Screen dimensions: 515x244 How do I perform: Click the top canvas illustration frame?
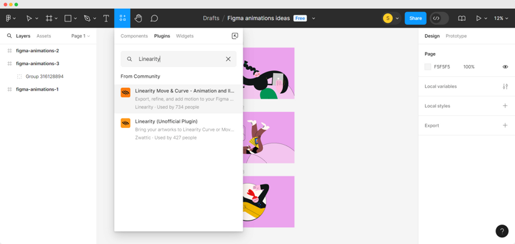coord(269,73)
